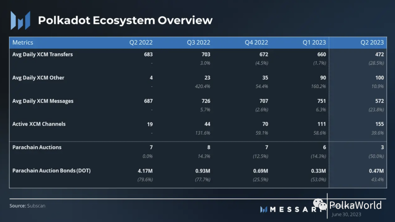Click the value 90 in XCM Other row
395x222 pixels.
[x=323, y=78]
